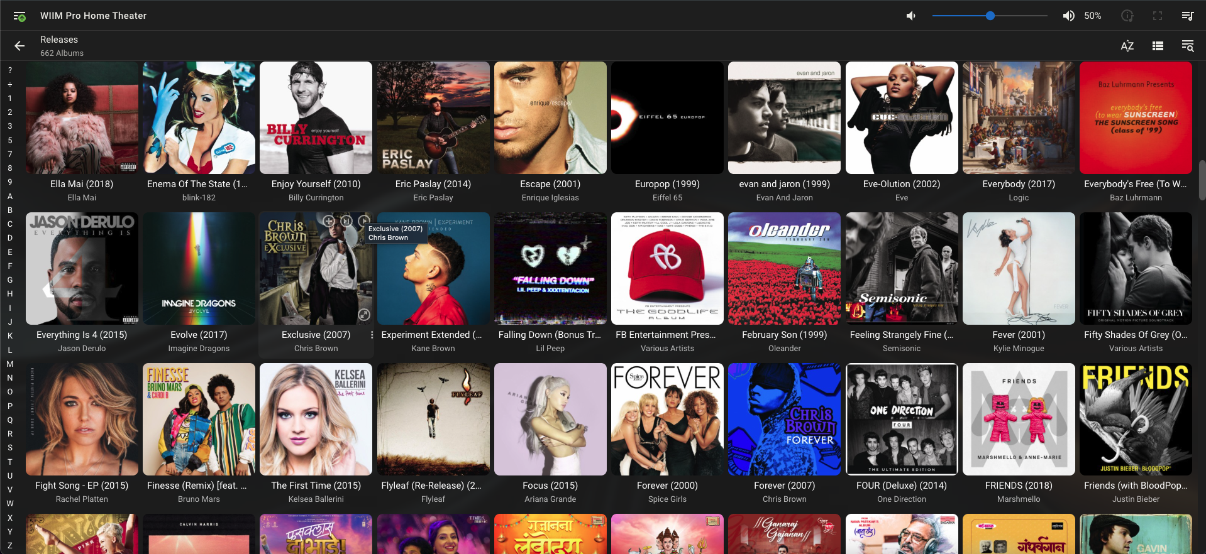Image resolution: width=1206 pixels, height=554 pixels.
Task: Open the Ella Mai (2018) album cover
Action: click(x=82, y=117)
